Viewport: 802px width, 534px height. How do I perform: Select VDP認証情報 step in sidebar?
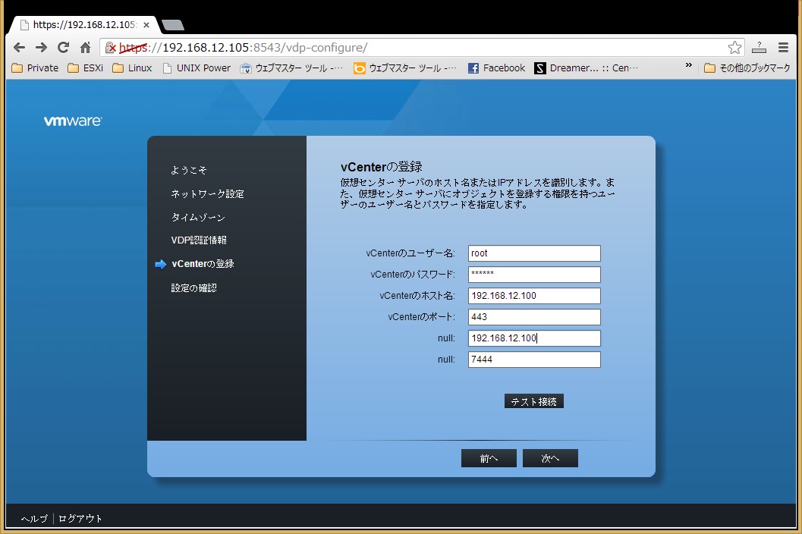point(199,240)
